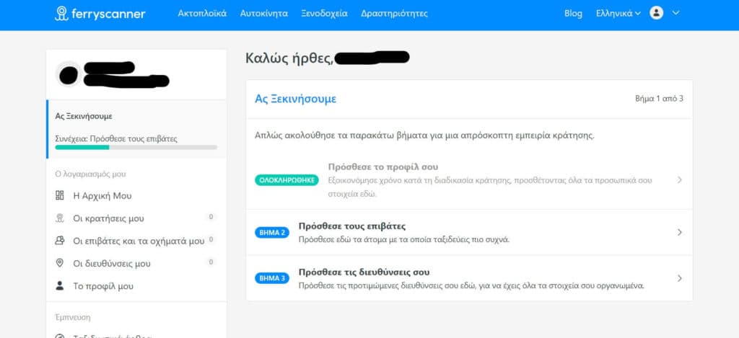Expand the Πρόσθεσε τους επιβάτες step arrow
The image size is (739, 338).
coord(679,233)
